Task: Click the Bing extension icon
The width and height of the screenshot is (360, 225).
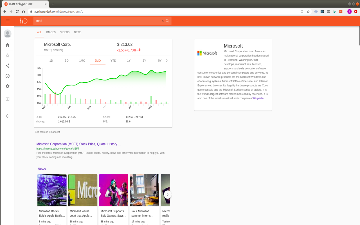Action: pos(334,12)
